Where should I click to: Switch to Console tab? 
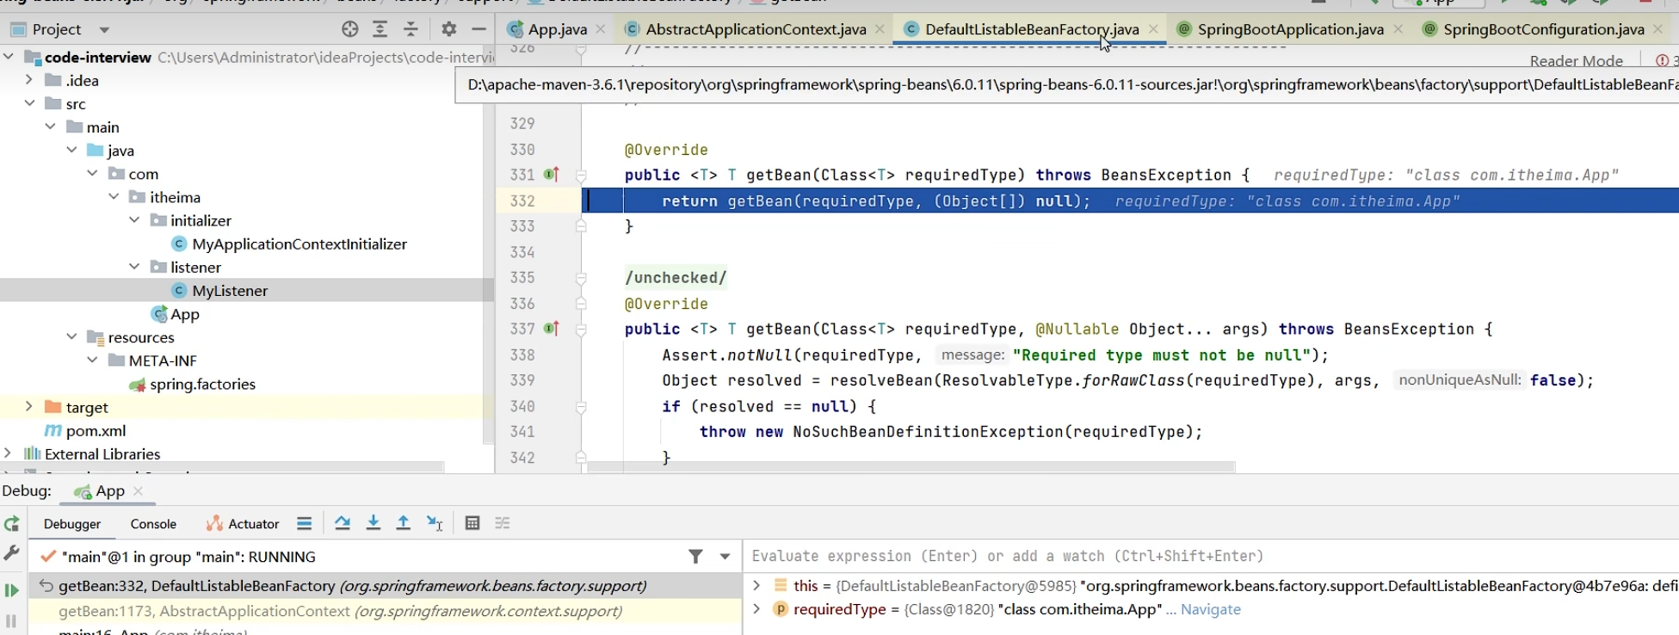(x=153, y=524)
